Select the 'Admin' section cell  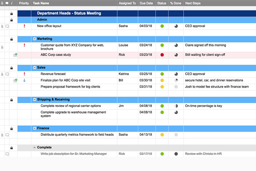pyautogui.click(x=74, y=20)
